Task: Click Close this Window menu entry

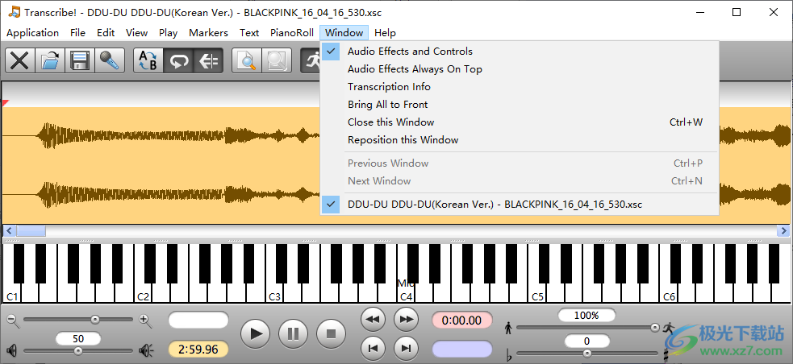Action: [x=390, y=122]
